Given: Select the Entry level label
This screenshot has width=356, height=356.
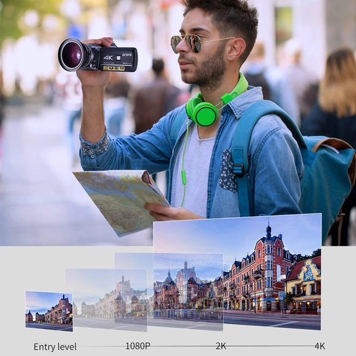Looking at the screenshot, I should tap(55, 347).
